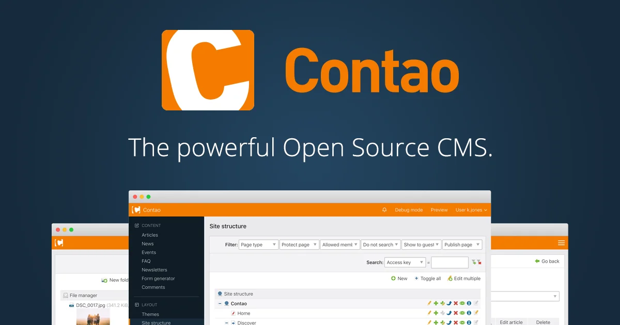The image size is (620, 325).
Task: Edit the Contao root page with pencil icon
Action: [429, 303]
